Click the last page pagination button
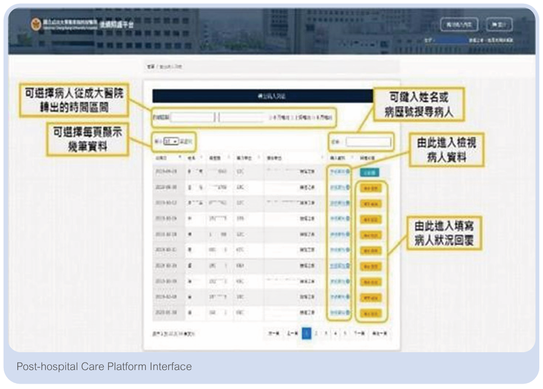Screen dimensions: 543x389 coord(379,333)
